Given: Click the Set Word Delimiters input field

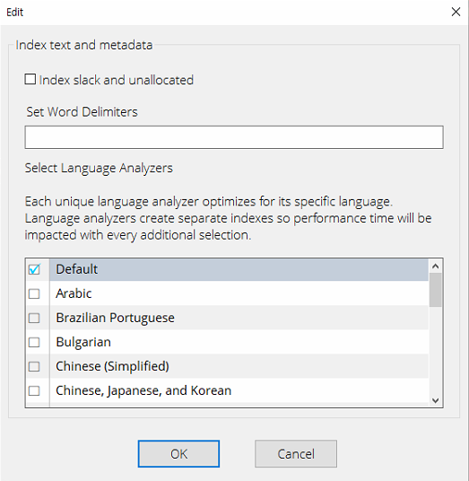Looking at the screenshot, I should pos(234,137).
